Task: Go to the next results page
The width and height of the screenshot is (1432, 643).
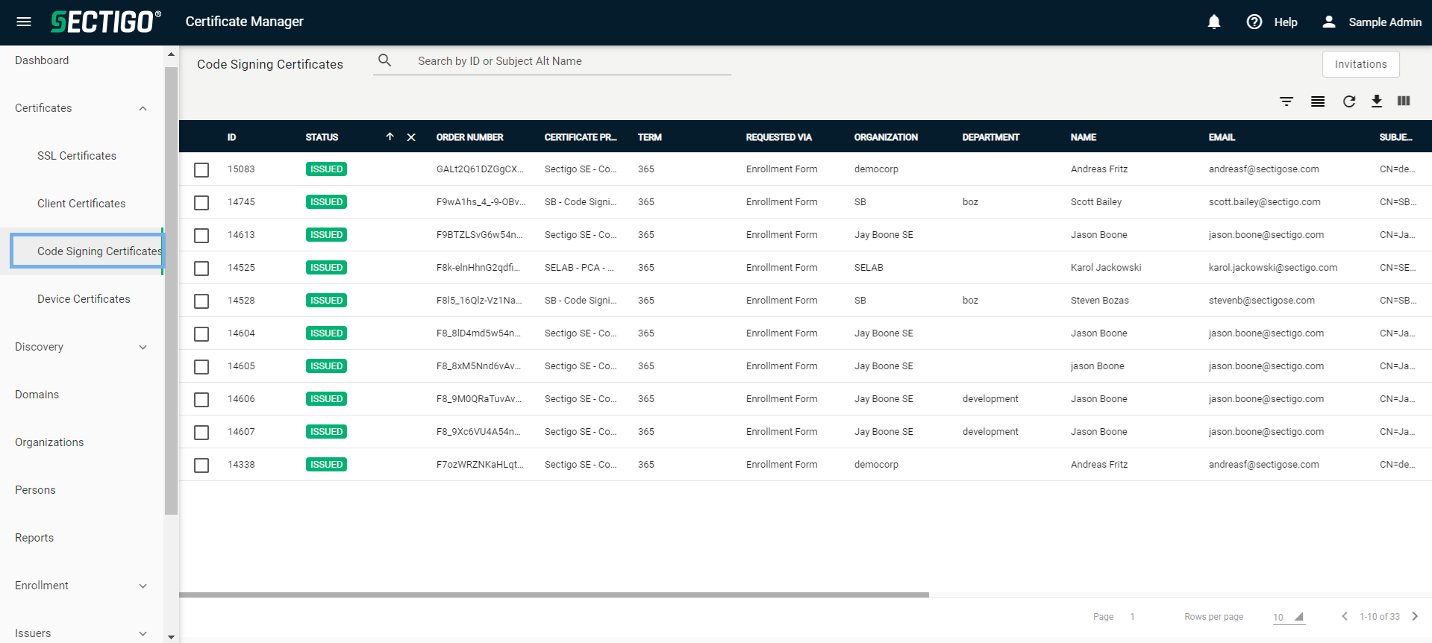Action: point(1415,617)
